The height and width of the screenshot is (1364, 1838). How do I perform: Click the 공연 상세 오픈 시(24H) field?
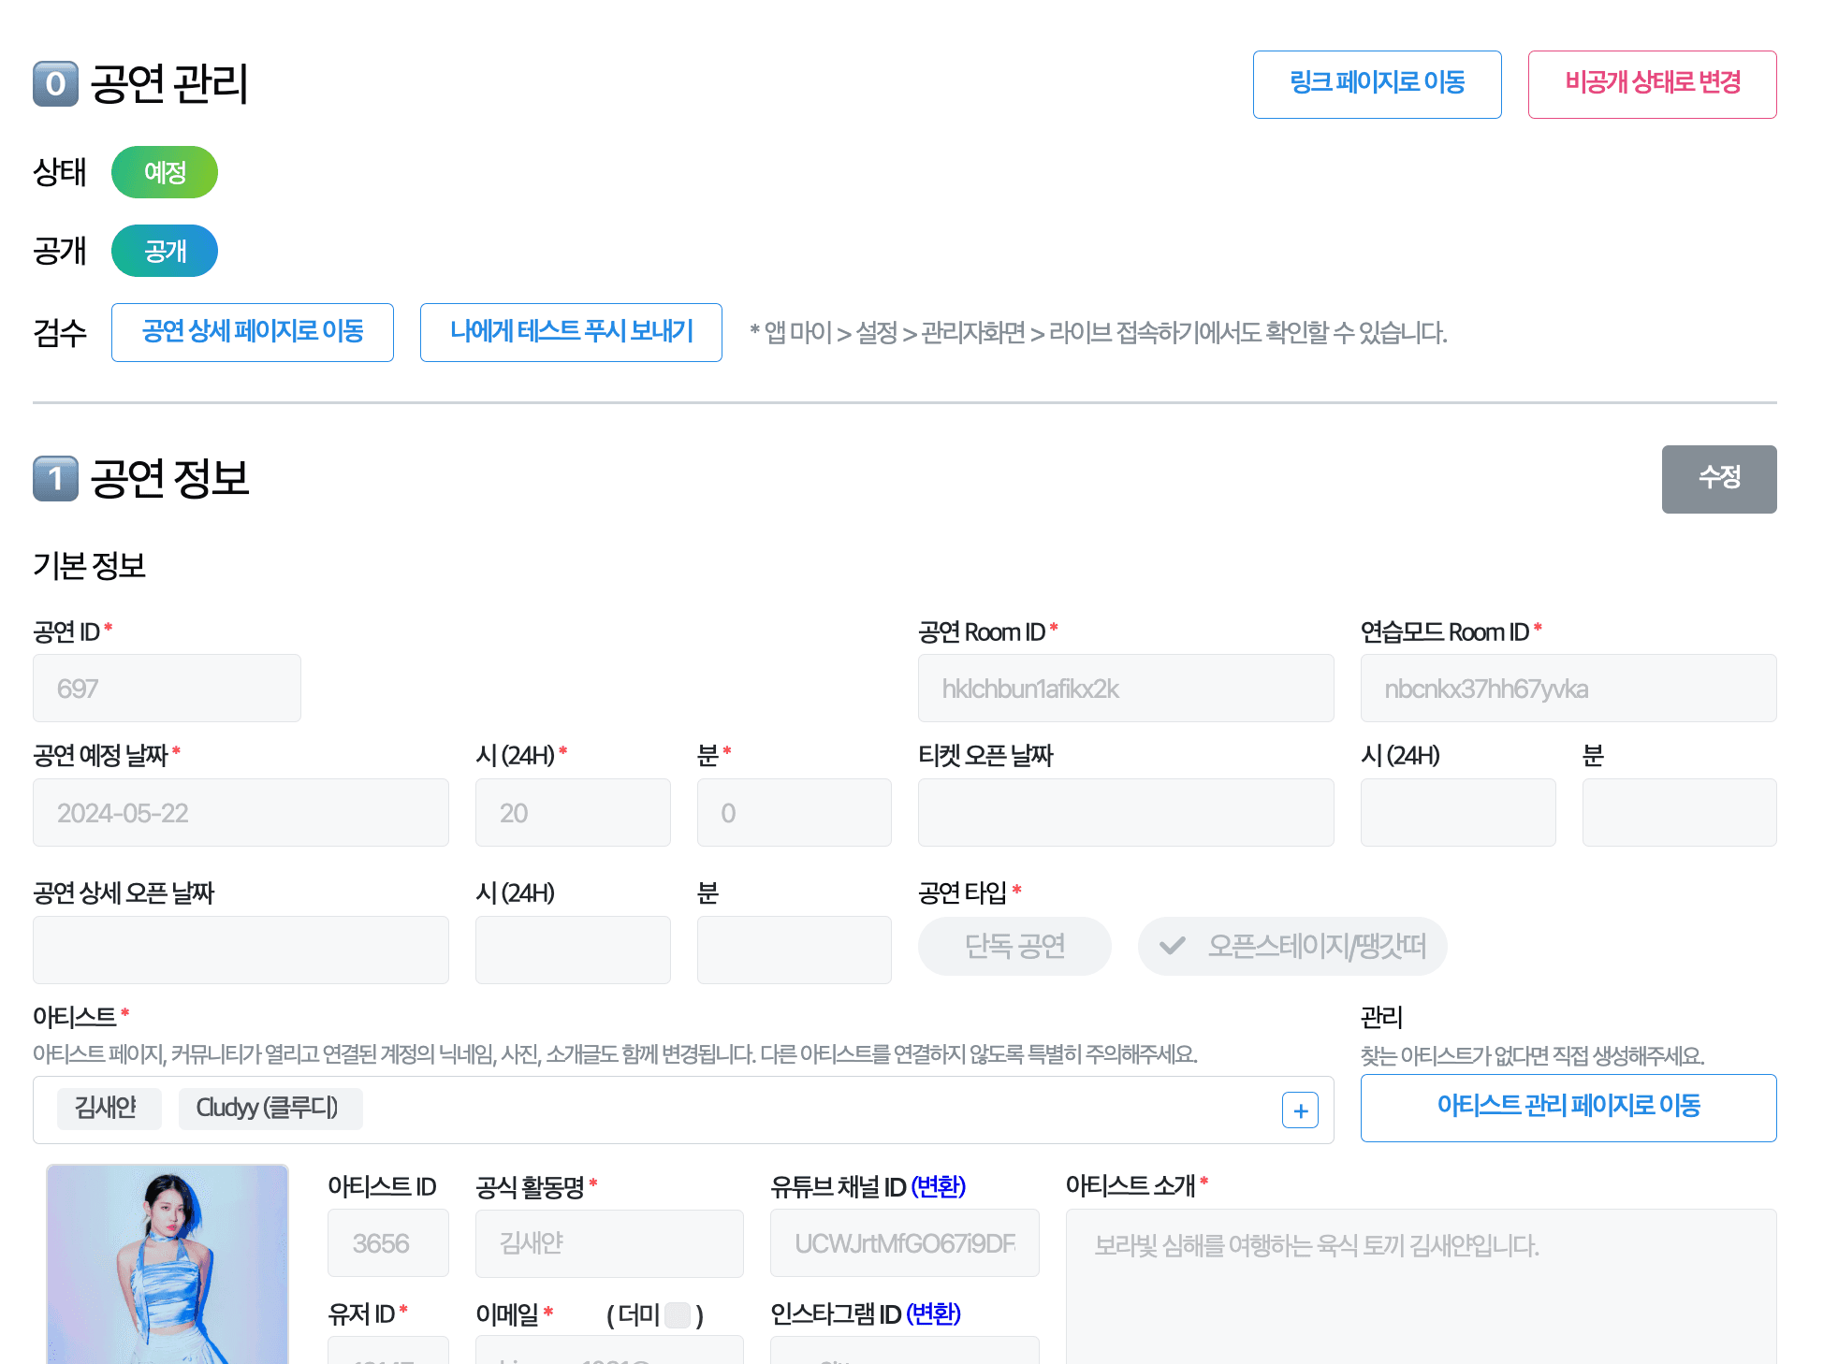click(x=573, y=950)
